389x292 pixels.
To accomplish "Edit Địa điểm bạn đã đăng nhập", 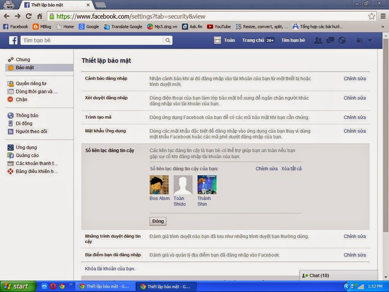I will [354, 255].
